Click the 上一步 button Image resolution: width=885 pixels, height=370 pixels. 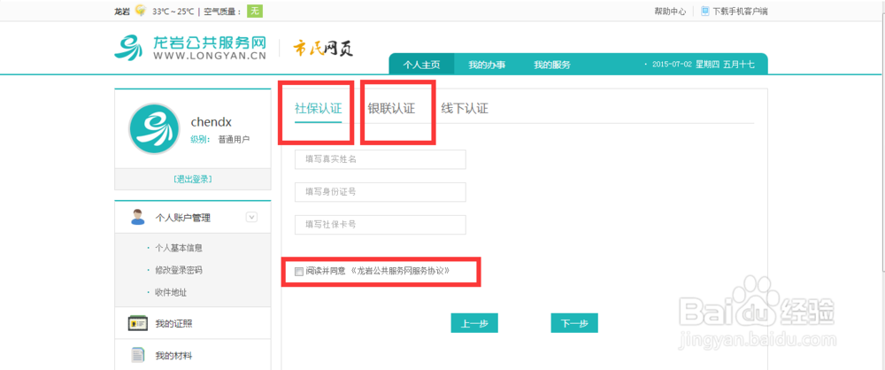click(474, 323)
